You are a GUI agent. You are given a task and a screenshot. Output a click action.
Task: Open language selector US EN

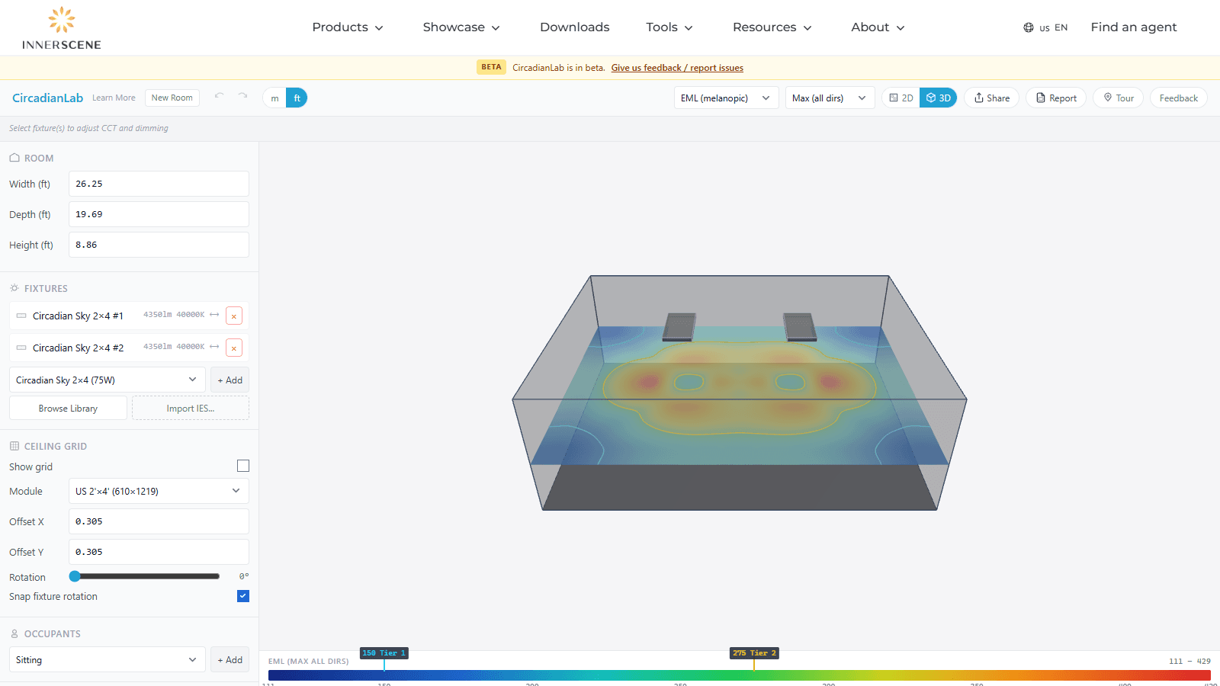(1045, 27)
